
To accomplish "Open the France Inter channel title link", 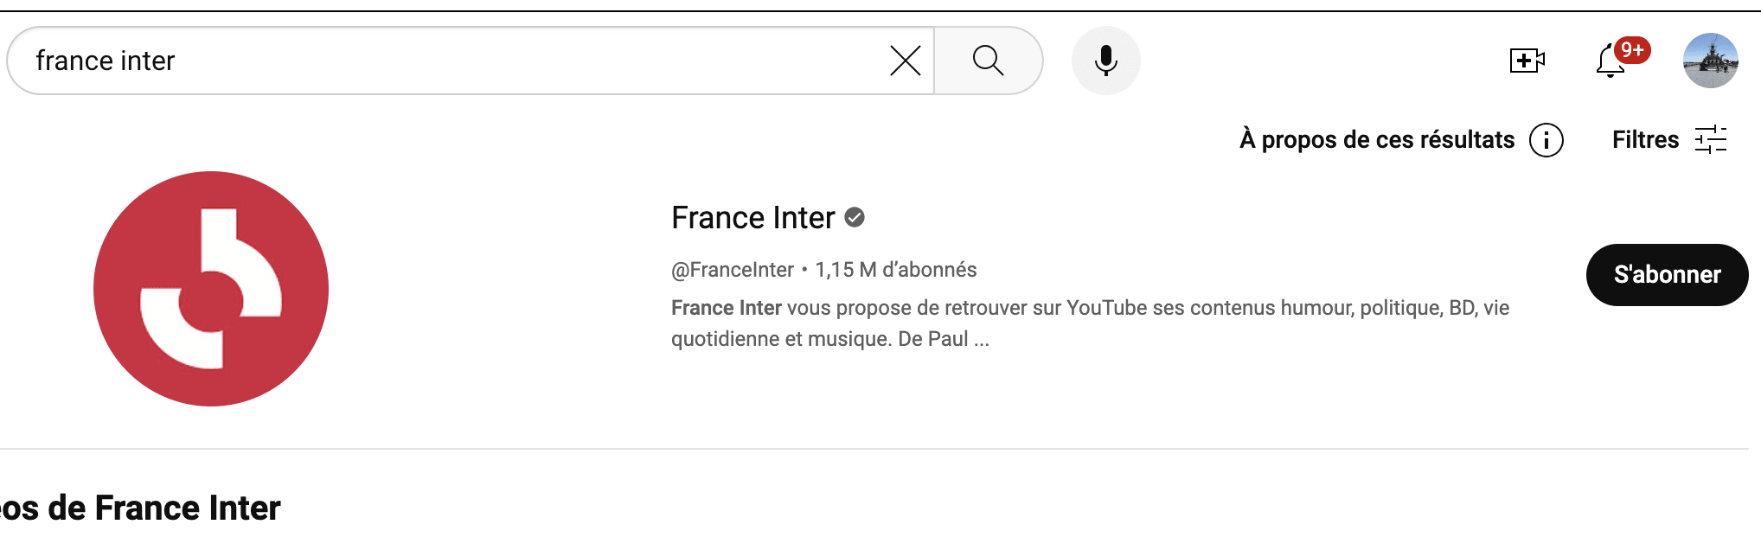I will point(752,218).
